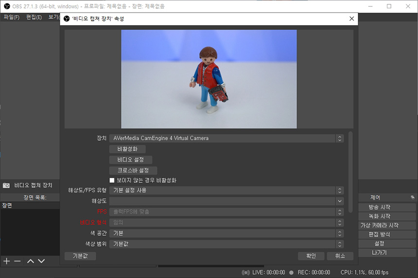Click 녹화 시작 in main window
The height and width of the screenshot is (278, 418).
point(387,216)
